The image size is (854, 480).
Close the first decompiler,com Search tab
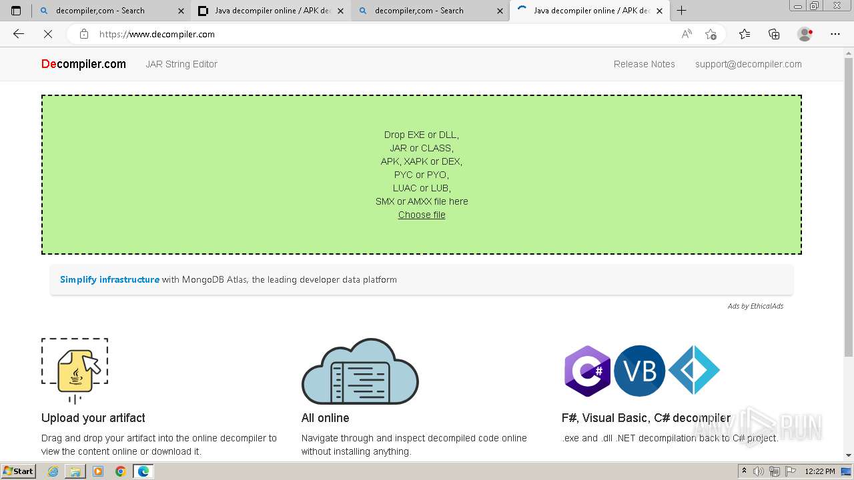point(181,11)
